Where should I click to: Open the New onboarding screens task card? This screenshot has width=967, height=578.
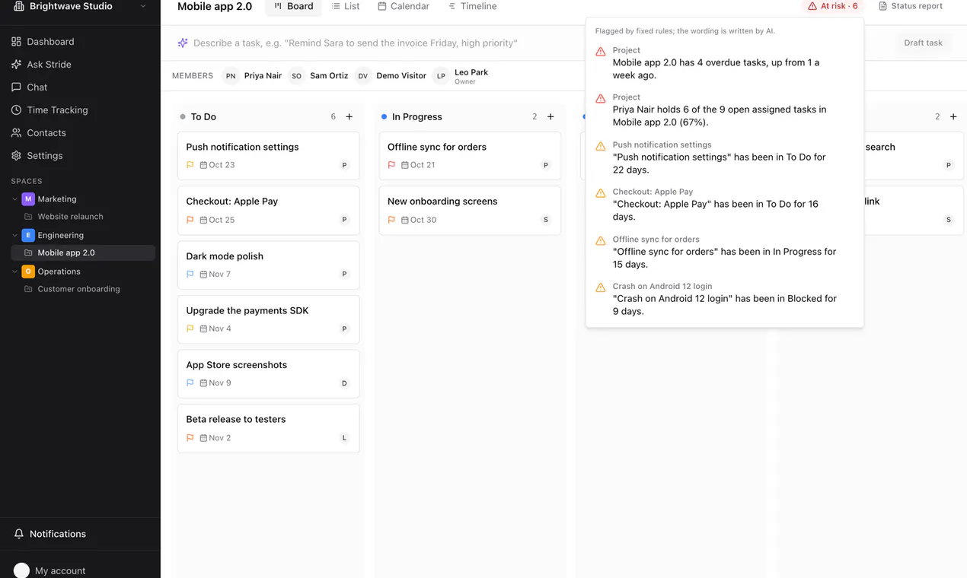click(470, 211)
